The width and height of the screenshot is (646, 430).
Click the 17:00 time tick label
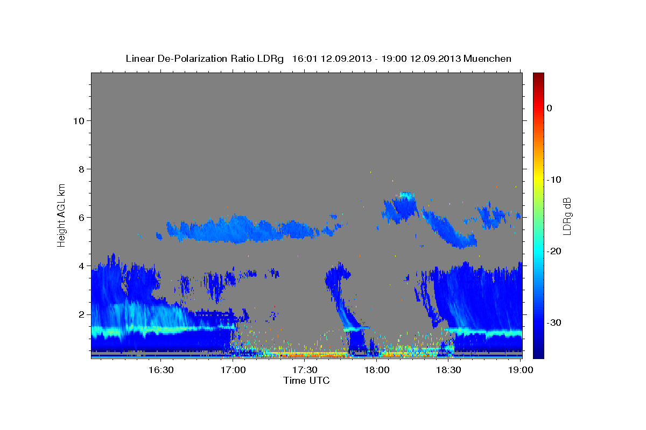[233, 370]
